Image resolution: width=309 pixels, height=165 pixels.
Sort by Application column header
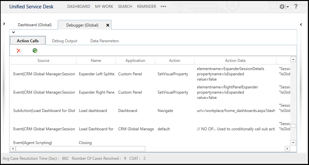point(135,60)
